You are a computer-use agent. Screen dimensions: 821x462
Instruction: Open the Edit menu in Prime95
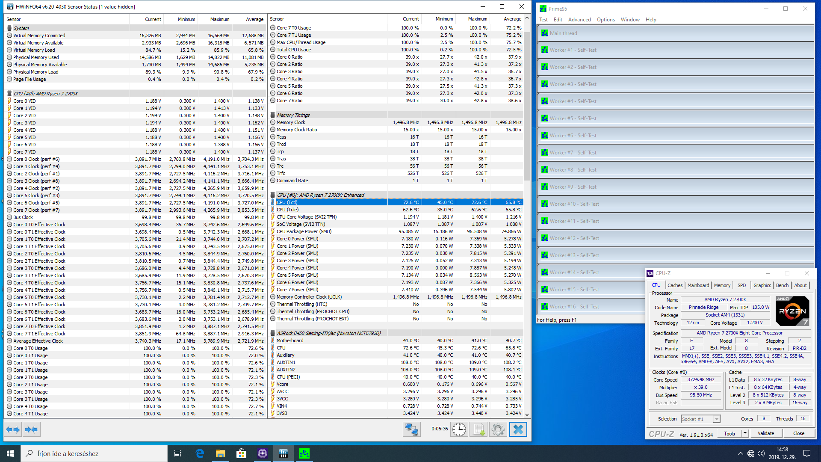[558, 20]
